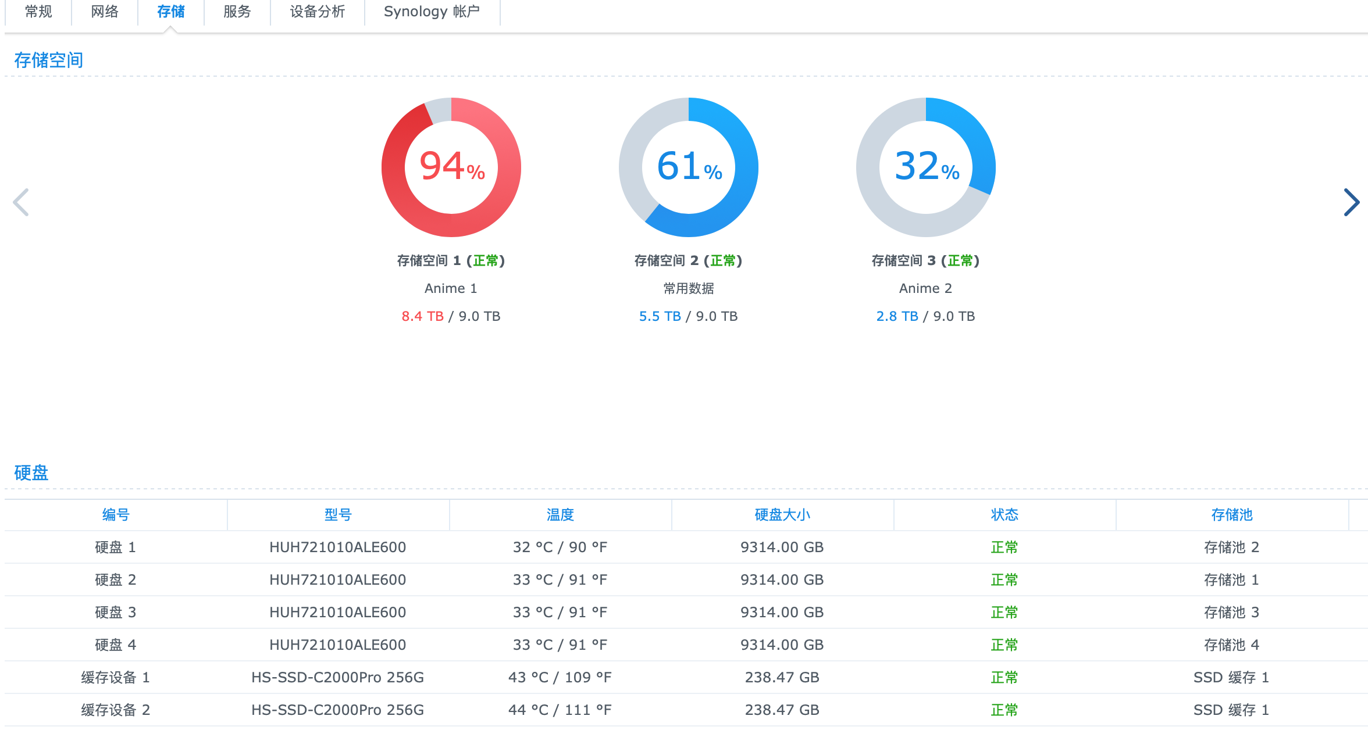Click the 94% usage donut chart
This screenshot has width=1368, height=730.
pyautogui.click(x=451, y=167)
